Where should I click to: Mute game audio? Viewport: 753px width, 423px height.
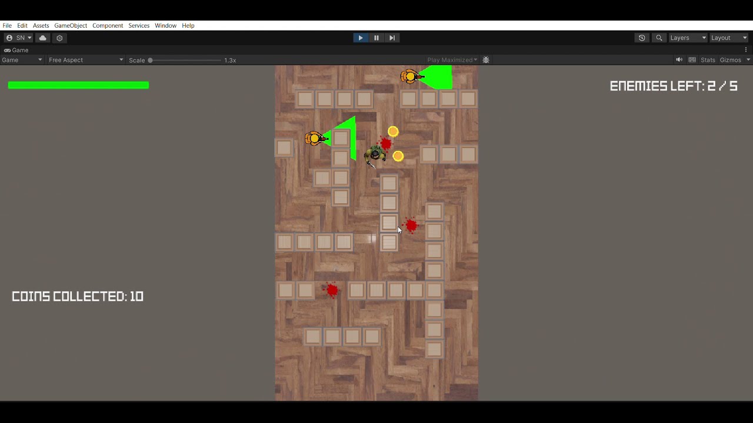pos(679,60)
